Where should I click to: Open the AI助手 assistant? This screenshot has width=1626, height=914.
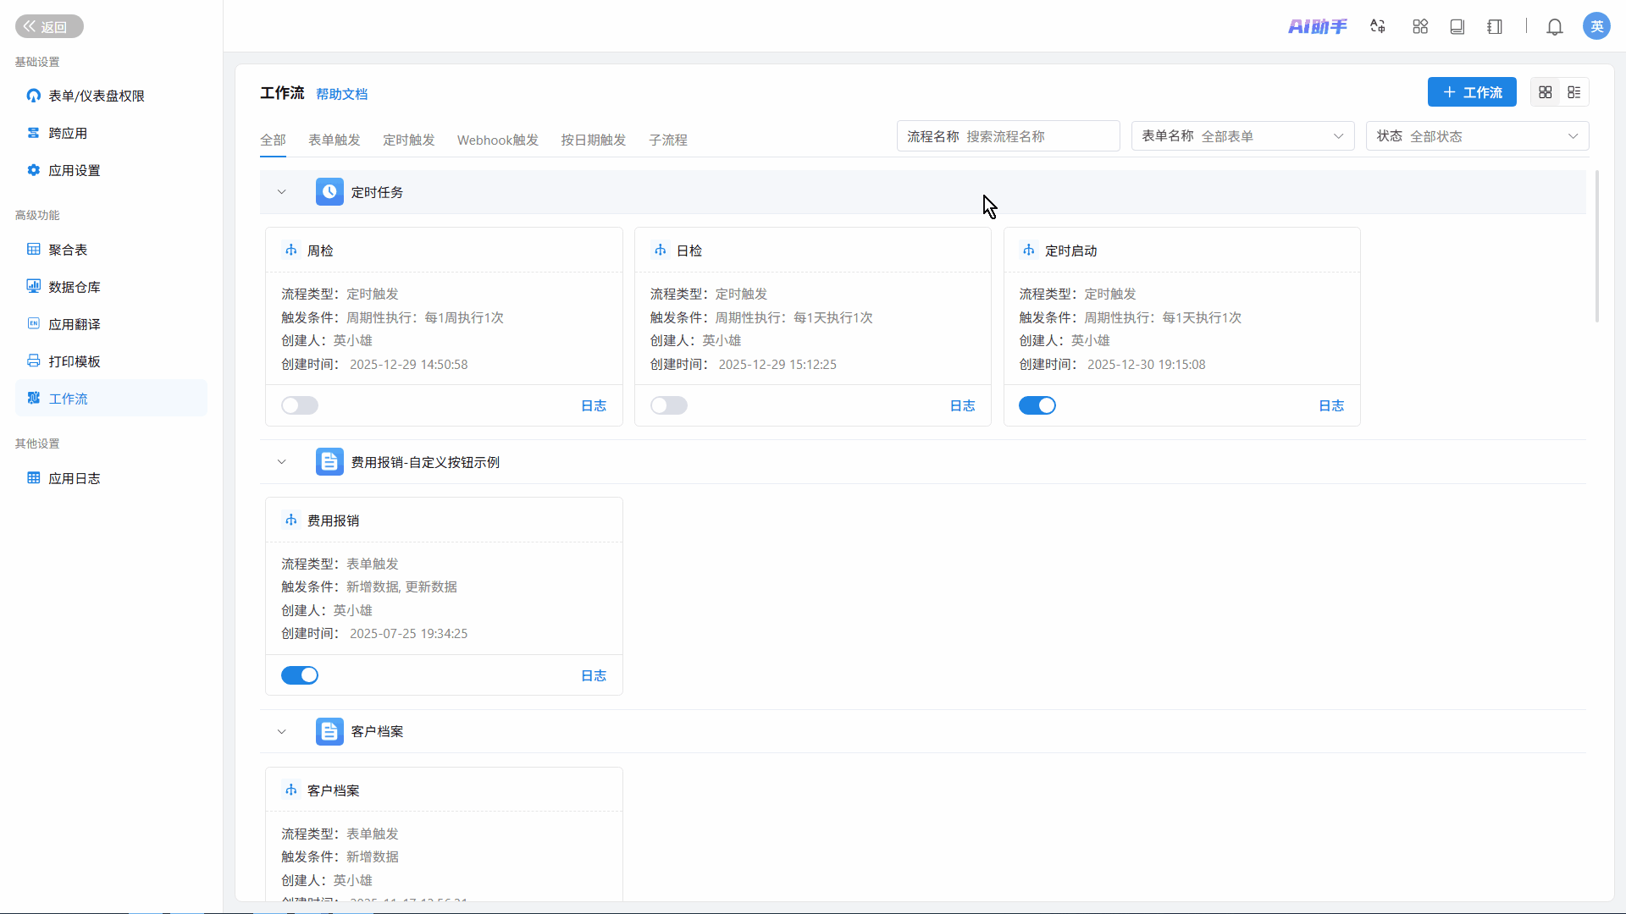coord(1317,27)
